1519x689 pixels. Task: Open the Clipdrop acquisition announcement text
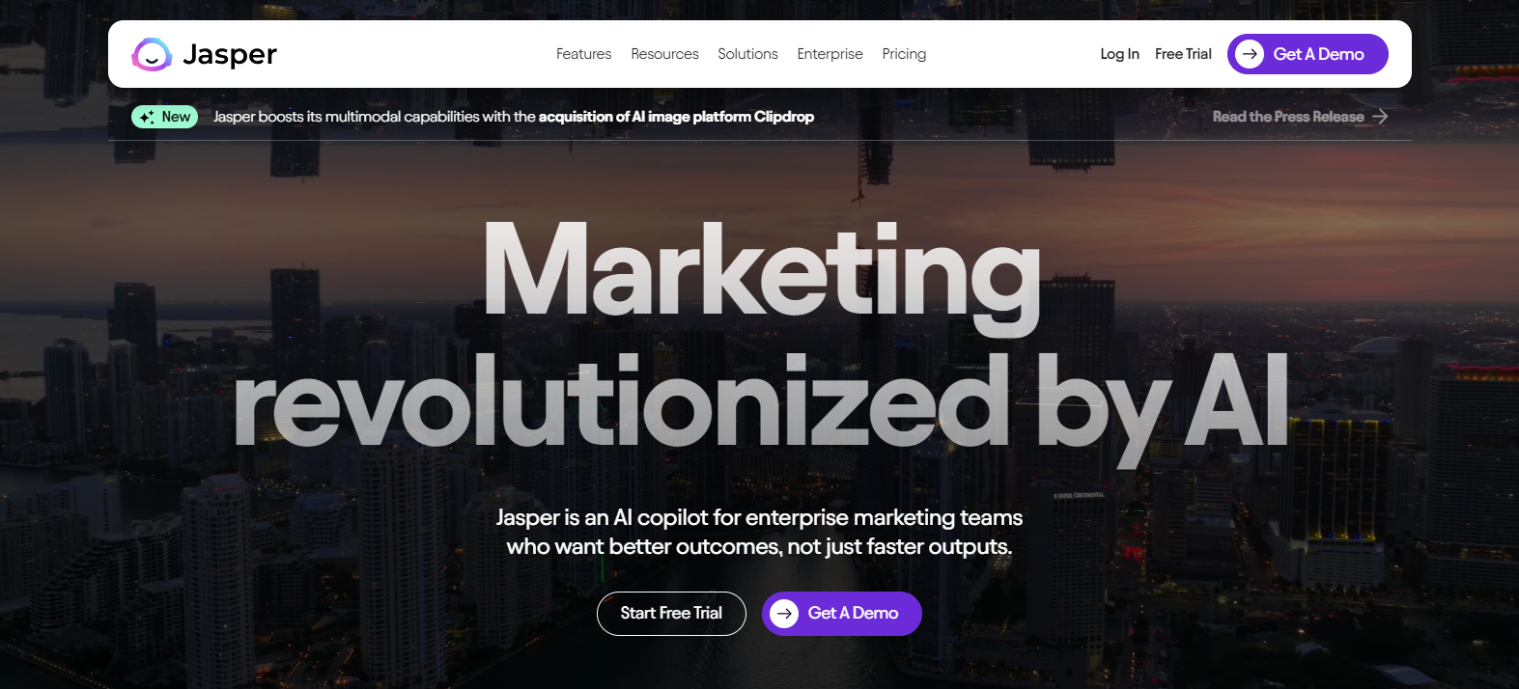[514, 117]
